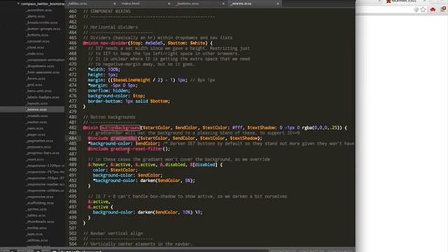Click the highlighted gradientBar include on line 484
Image resolution: width=448 pixels, height=252 pixels.
pos(124,139)
